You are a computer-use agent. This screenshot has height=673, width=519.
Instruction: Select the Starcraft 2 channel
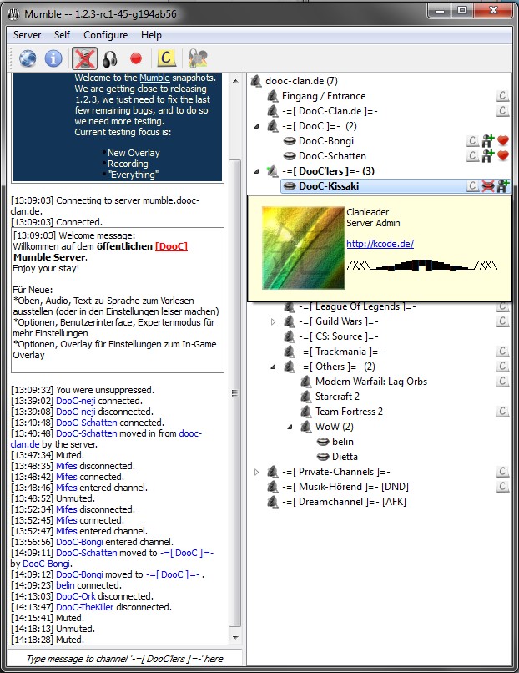(x=337, y=397)
